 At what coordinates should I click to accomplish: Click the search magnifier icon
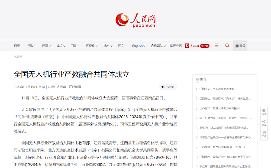tap(227, 46)
